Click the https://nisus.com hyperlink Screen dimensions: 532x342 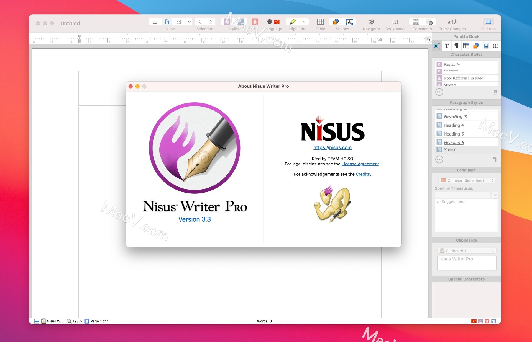pos(333,147)
